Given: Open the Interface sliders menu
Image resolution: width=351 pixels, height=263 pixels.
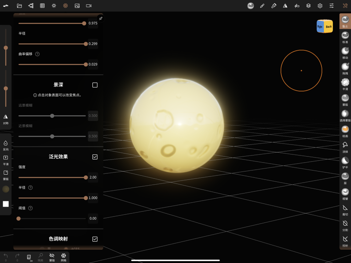Looking at the screenshot, I should click(331, 6).
